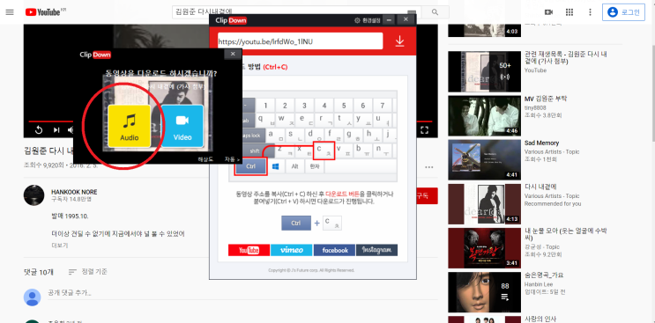Open the YouTube apps grid icon
Image resolution: width=655 pixels, height=323 pixels.
pyautogui.click(x=569, y=12)
